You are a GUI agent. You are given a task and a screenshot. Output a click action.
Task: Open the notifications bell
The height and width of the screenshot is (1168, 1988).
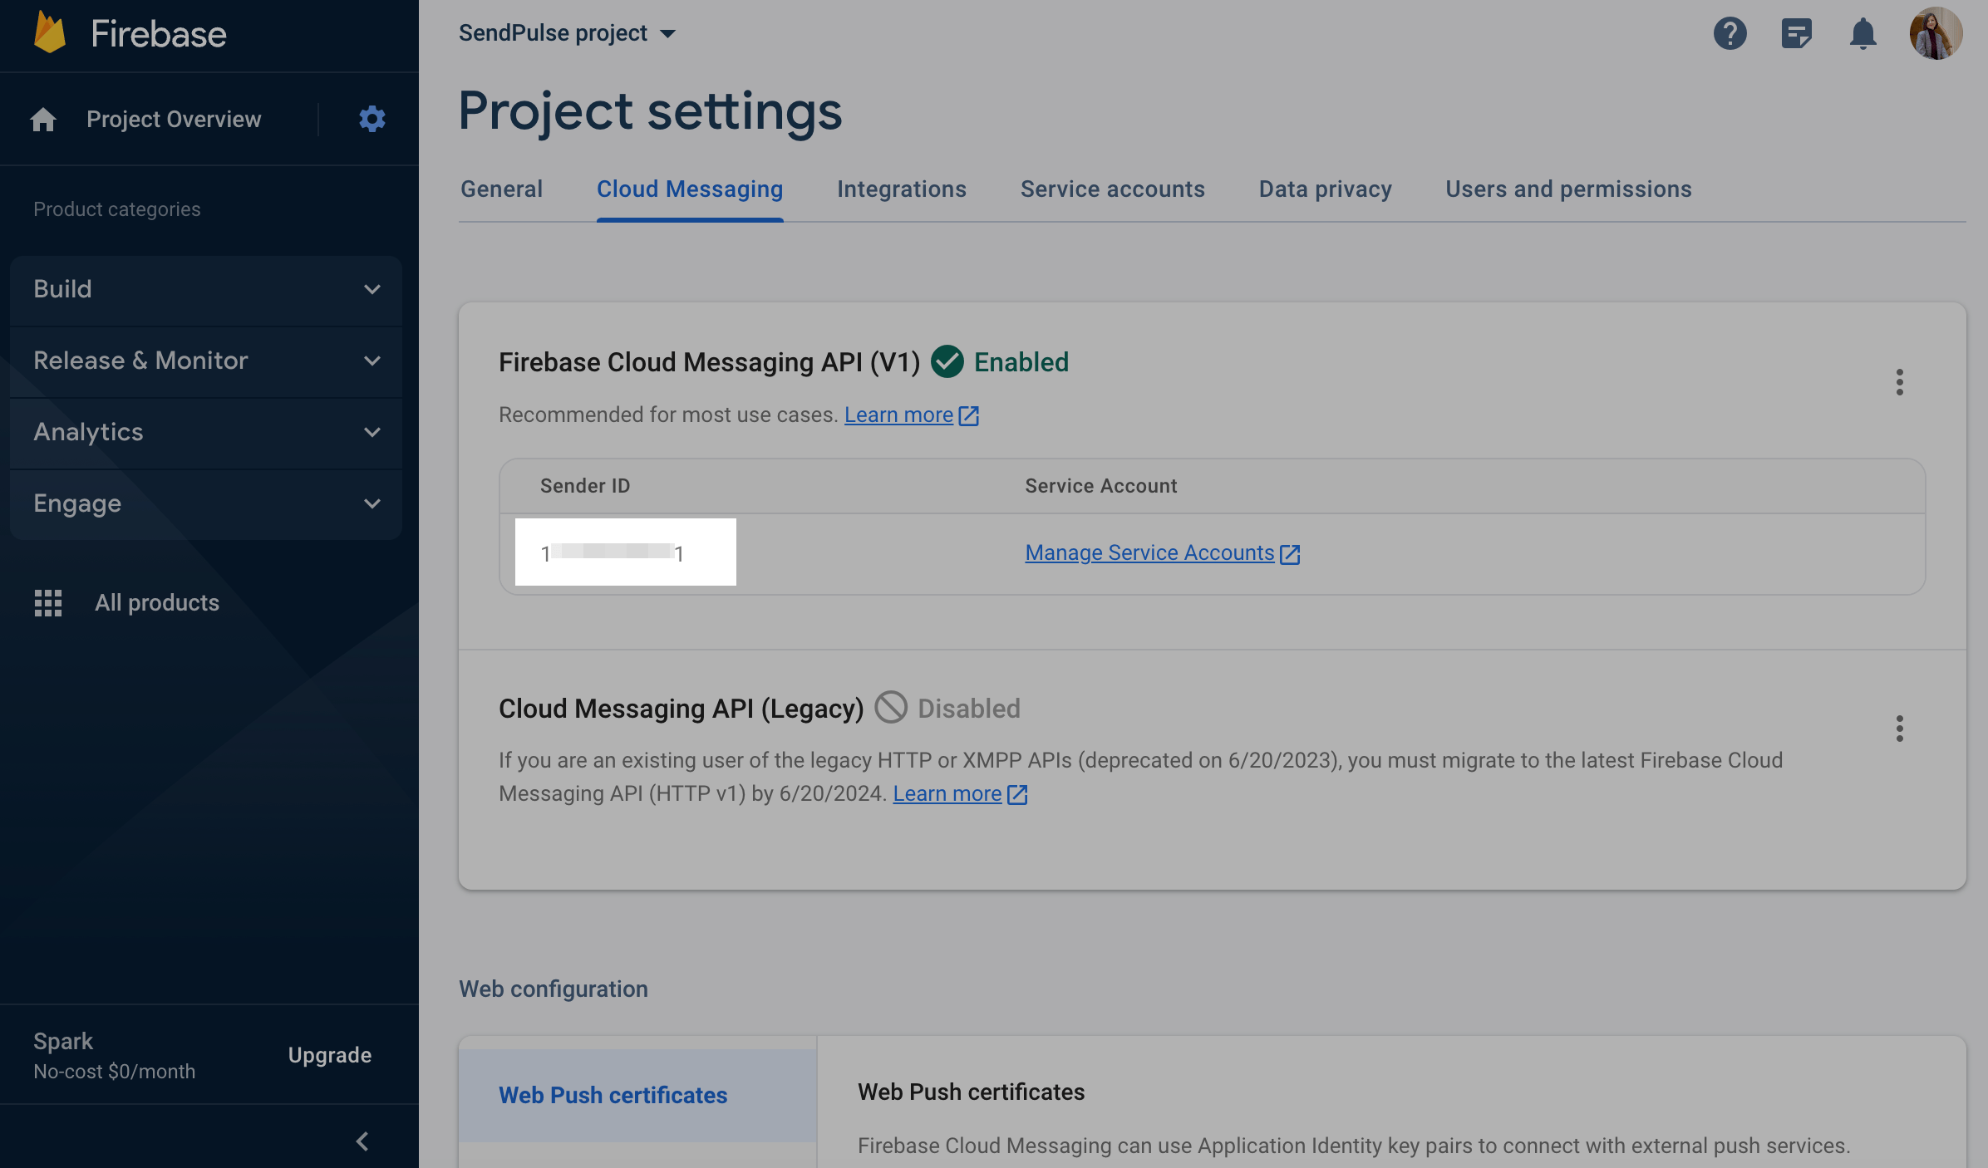click(1863, 34)
